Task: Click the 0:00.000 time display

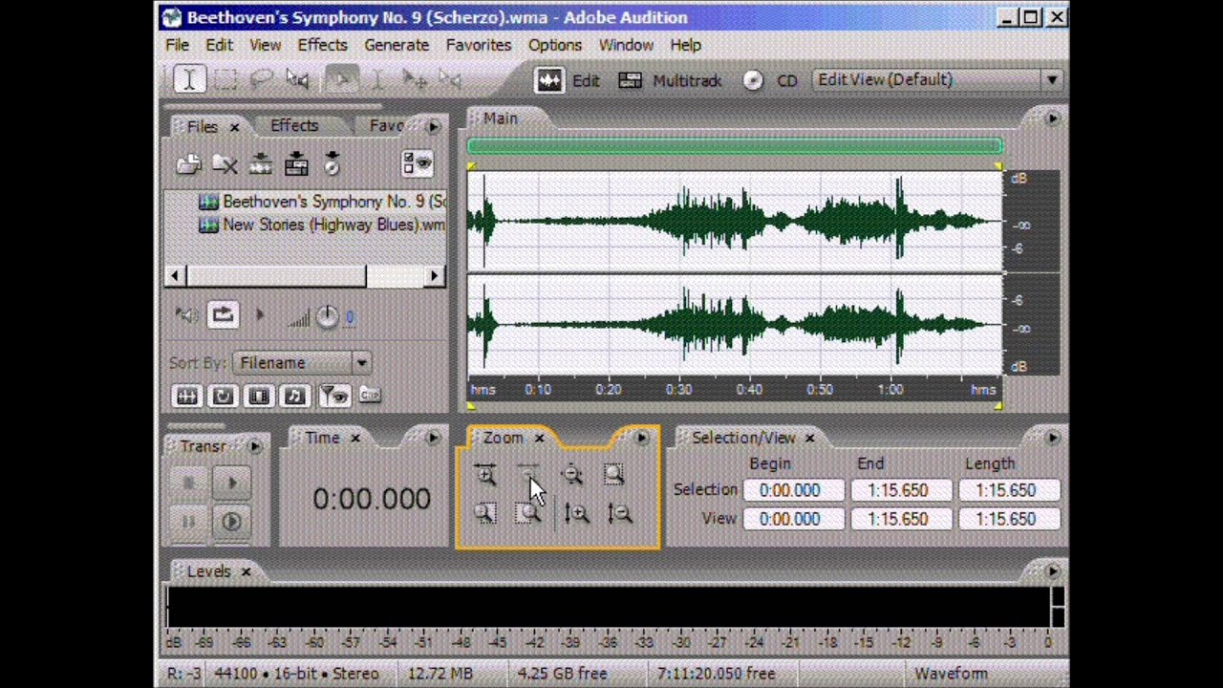Action: click(x=371, y=499)
